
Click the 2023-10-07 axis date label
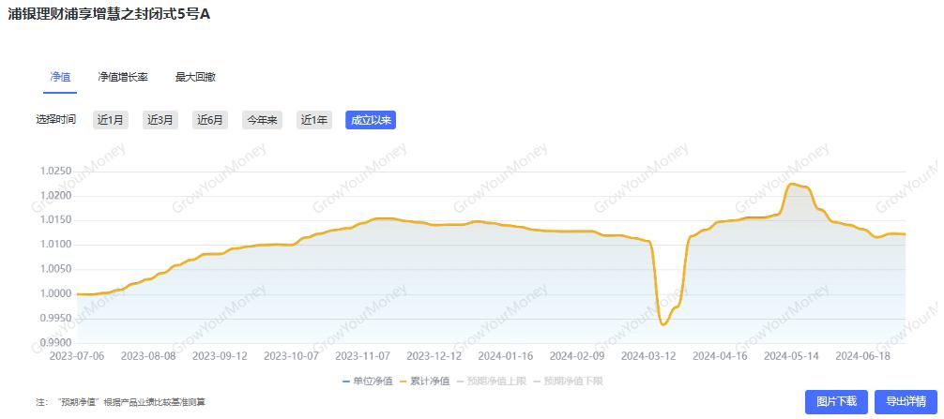[292, 356]
